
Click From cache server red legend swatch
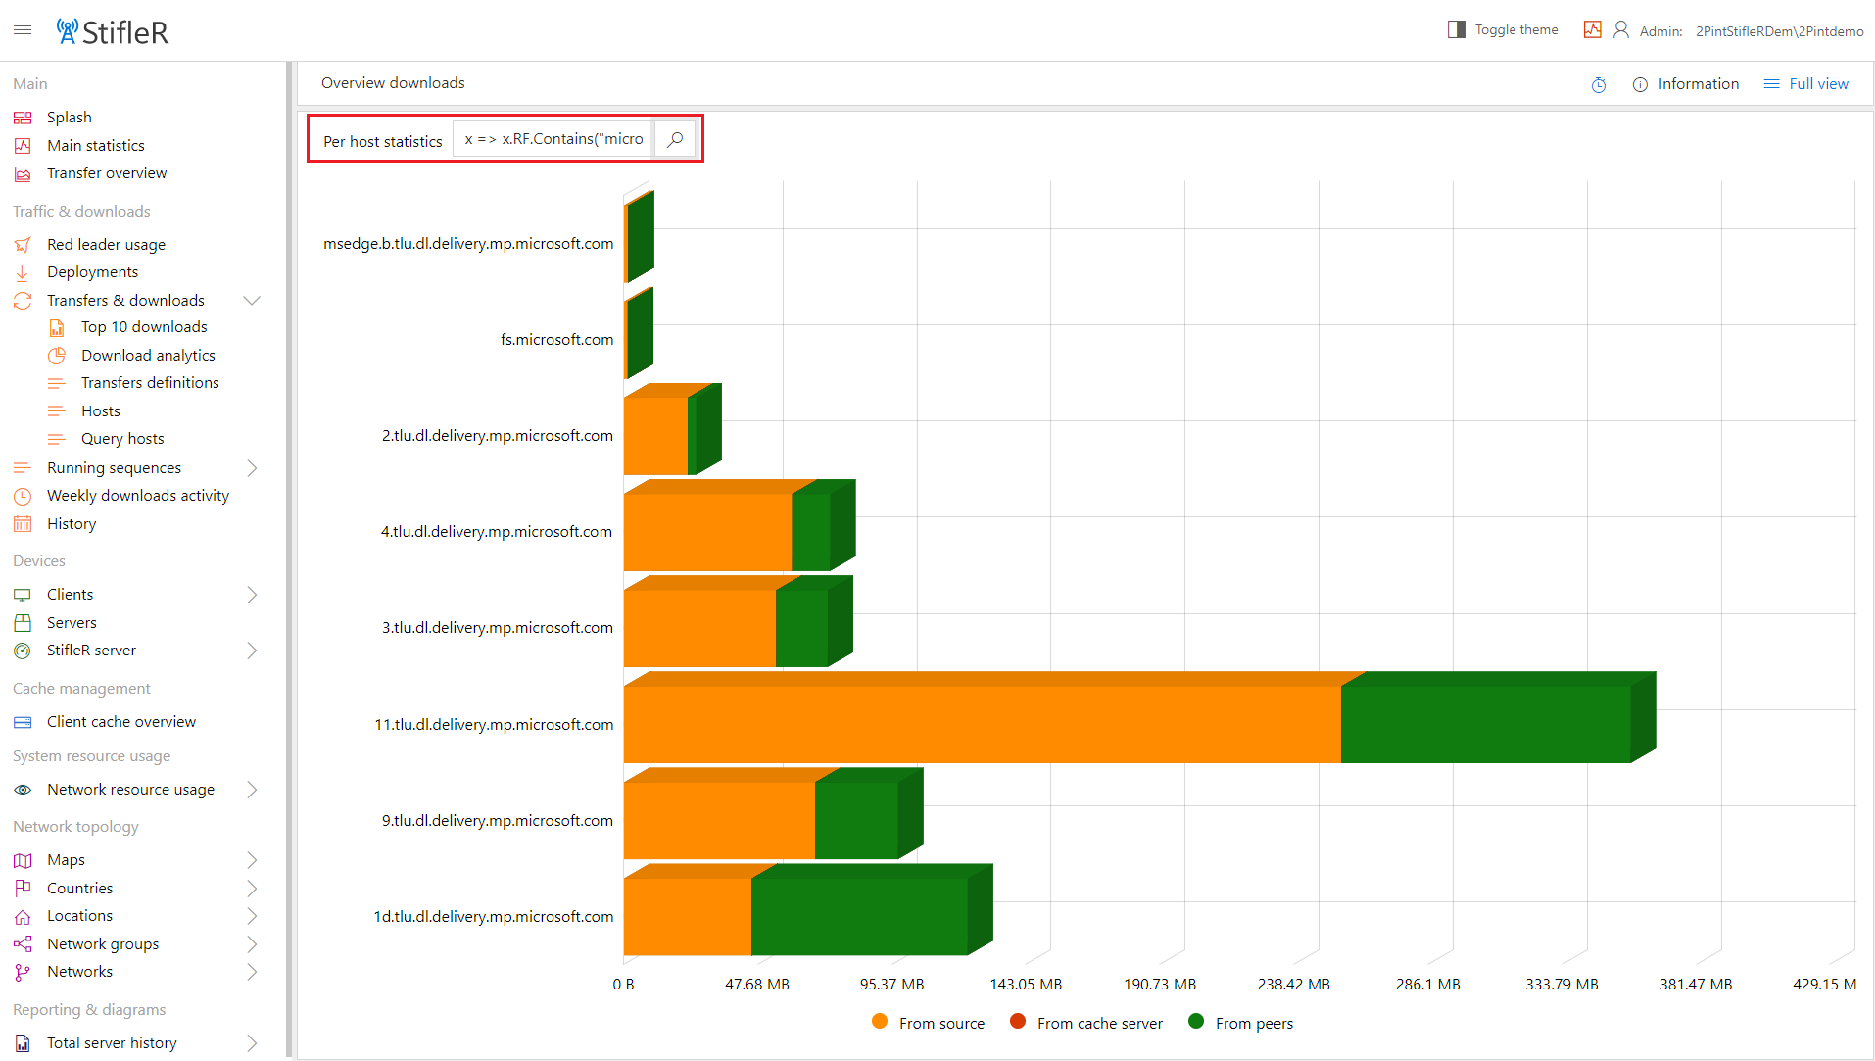point(1018,1022)
